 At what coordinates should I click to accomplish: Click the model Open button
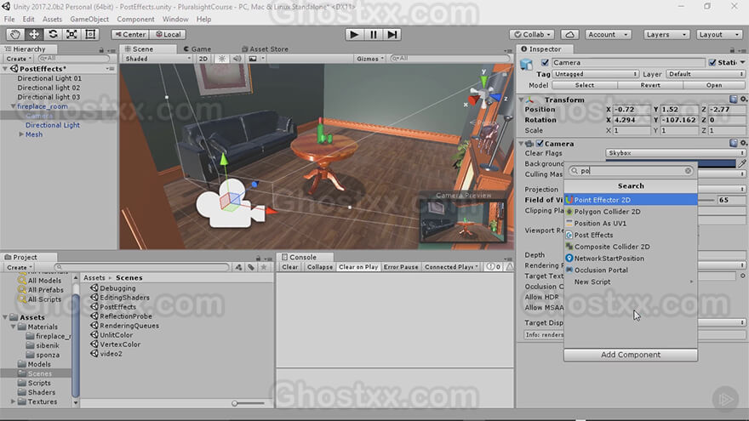(714, 85)
